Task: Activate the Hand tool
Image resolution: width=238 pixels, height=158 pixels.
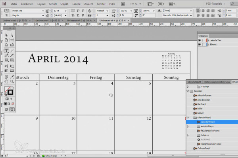Action: (x=6, y=82)
